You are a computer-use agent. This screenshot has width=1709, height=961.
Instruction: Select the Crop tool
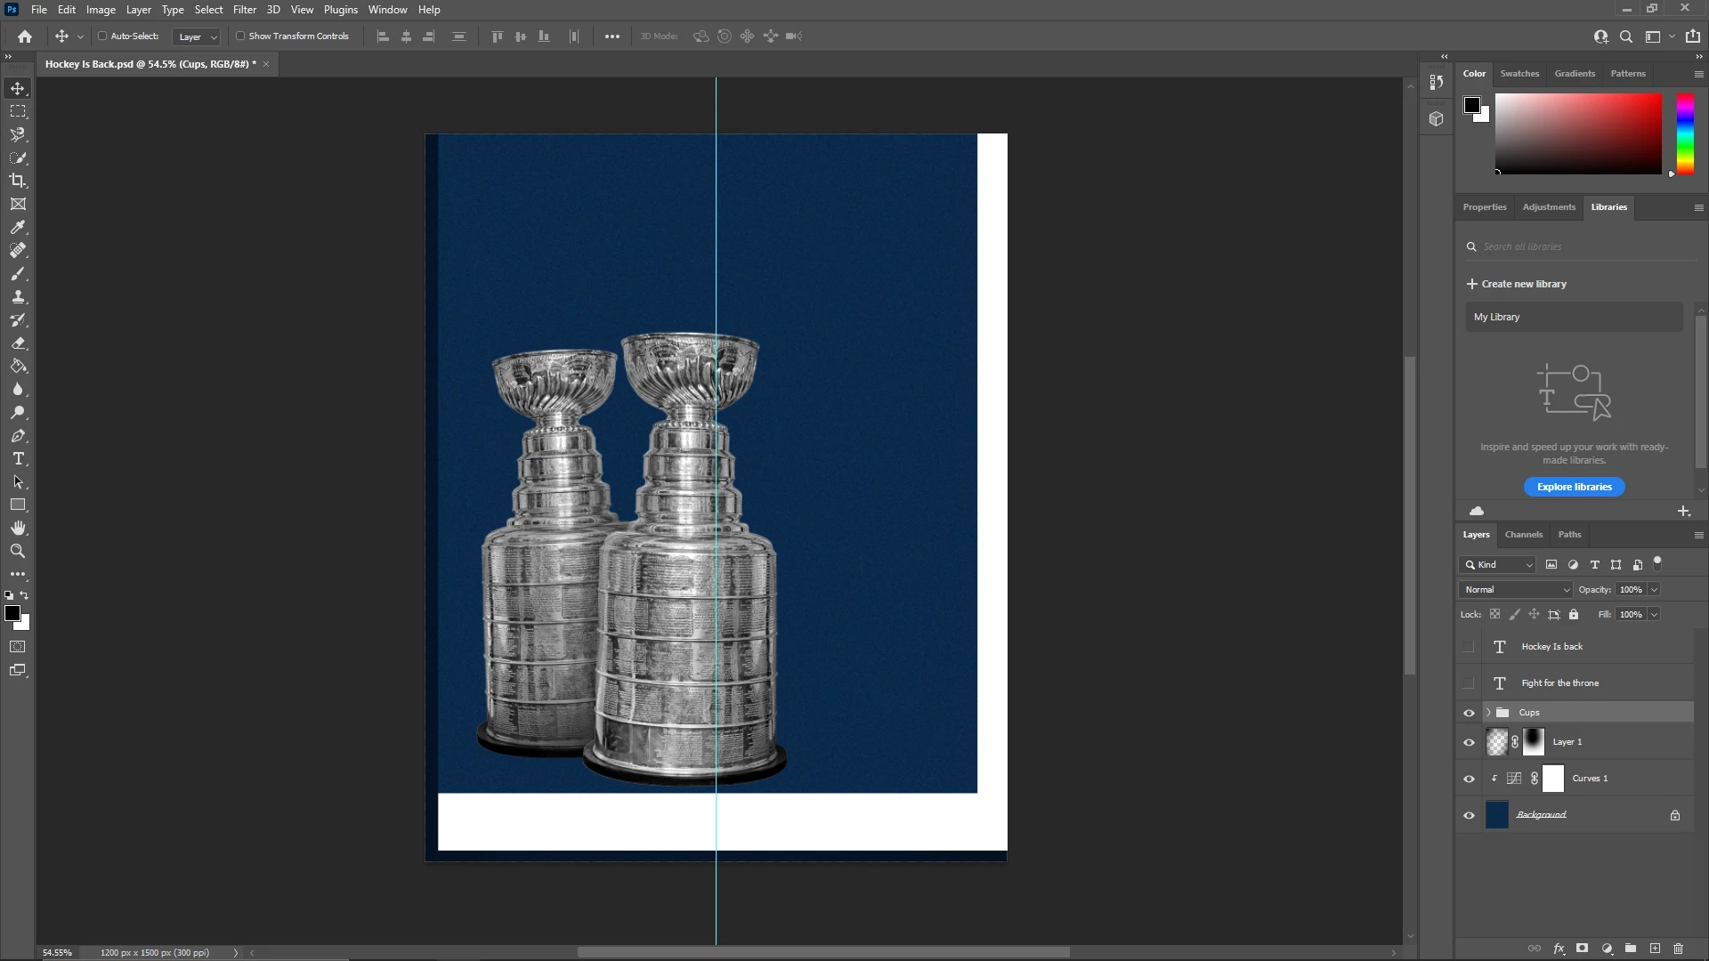(x=18, y=181)
